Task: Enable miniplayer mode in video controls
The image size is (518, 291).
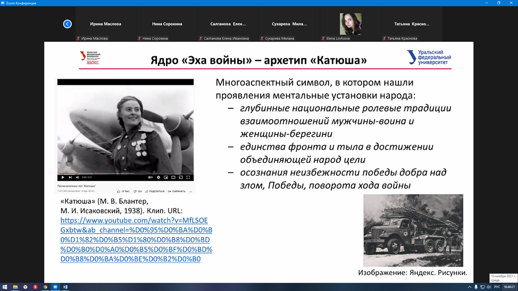Action: pos(166,177)
